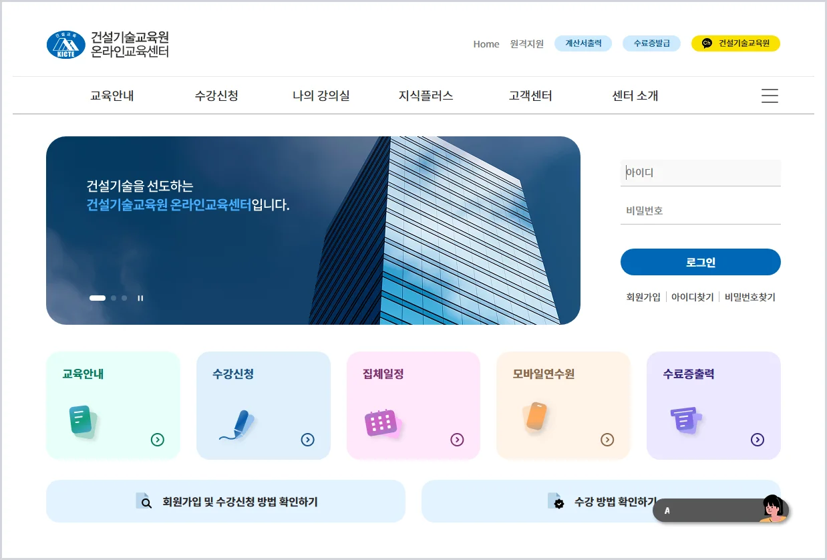
Task: Click the orange phone icon in 모바일연수원 card
Action: 536,417
